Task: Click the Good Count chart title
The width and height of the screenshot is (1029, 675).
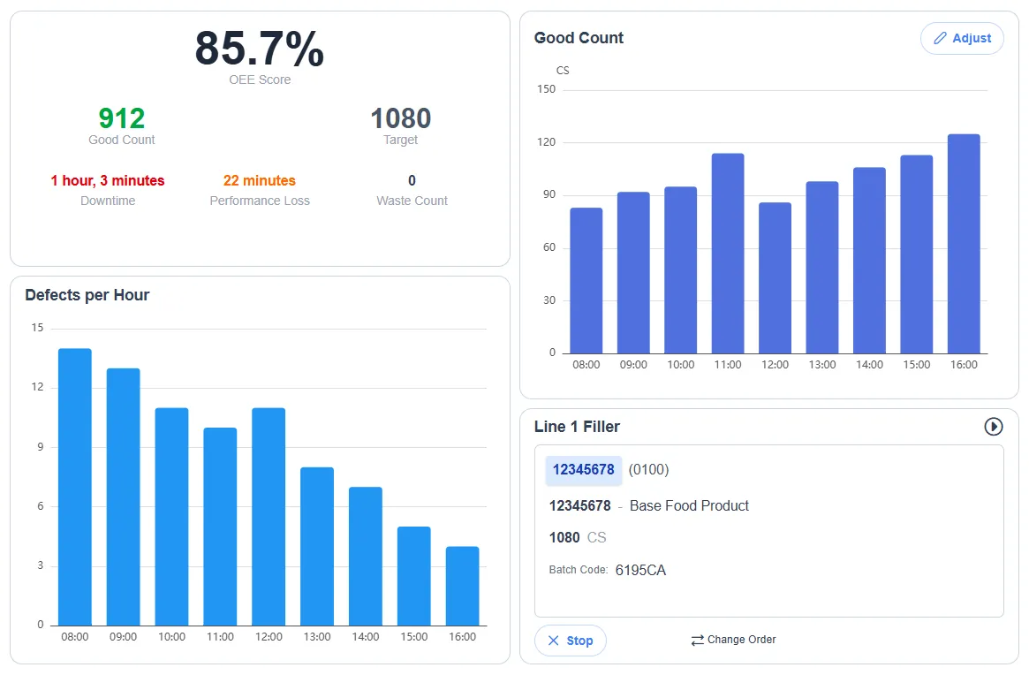Action: click(x=579, y=38)
